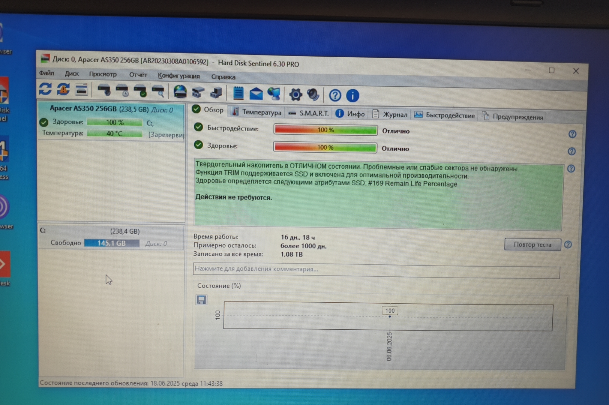Select the Обзор tab

[x=208, y=110]
